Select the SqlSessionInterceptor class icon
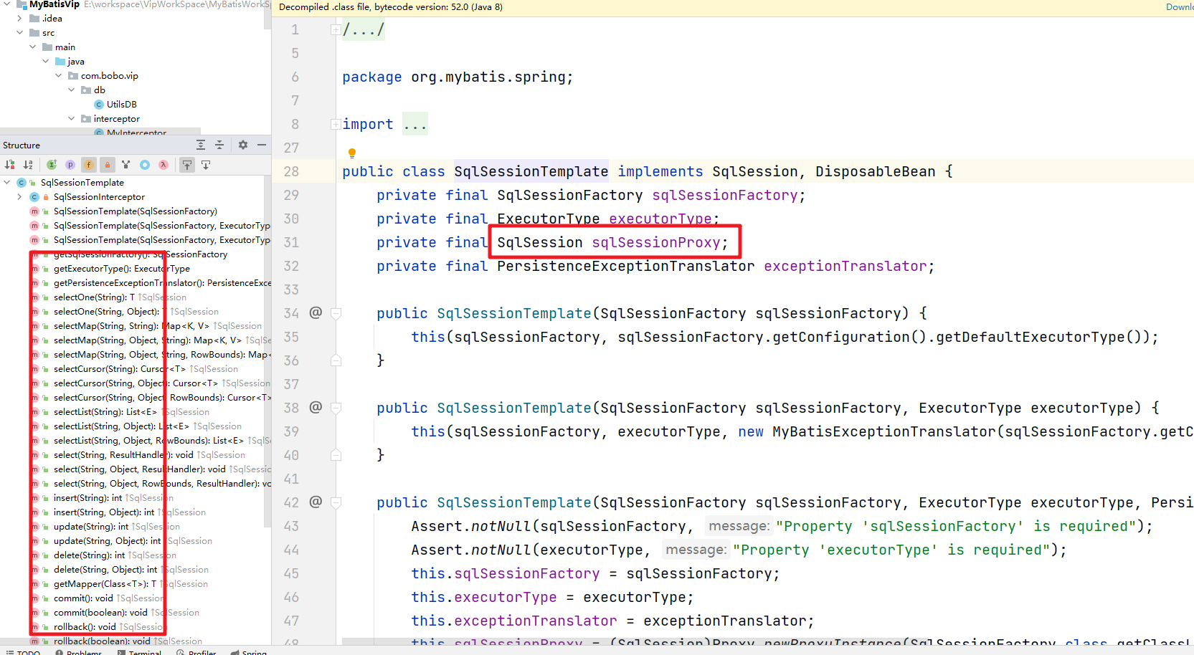The width and height of the screenshot is (1194, 655). [34, 197]
